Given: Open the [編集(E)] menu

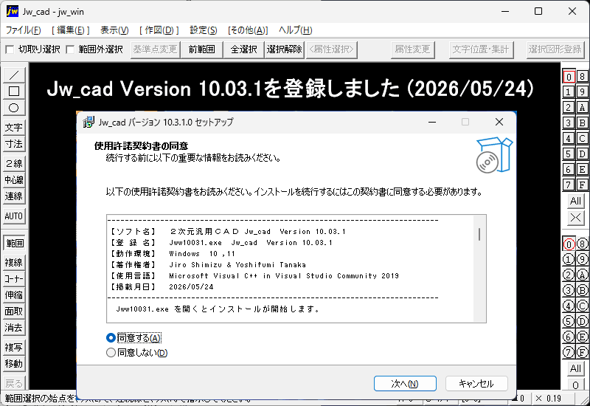Looking at the screenshot, I should 71,30.
